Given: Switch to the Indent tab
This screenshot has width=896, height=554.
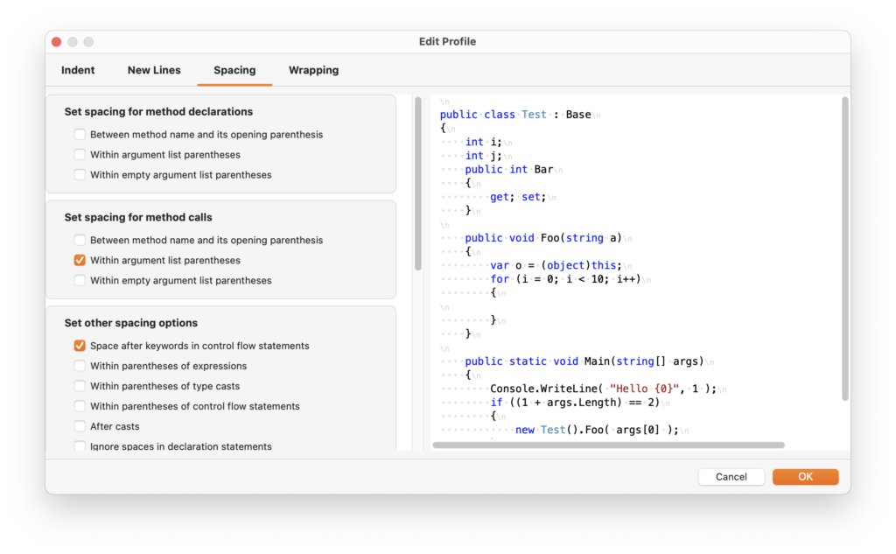Looking at the screenshot, I should (78, 70).
